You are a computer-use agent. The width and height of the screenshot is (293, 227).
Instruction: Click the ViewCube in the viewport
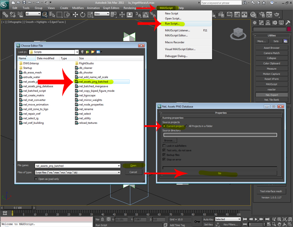click(x=238, y=33)
